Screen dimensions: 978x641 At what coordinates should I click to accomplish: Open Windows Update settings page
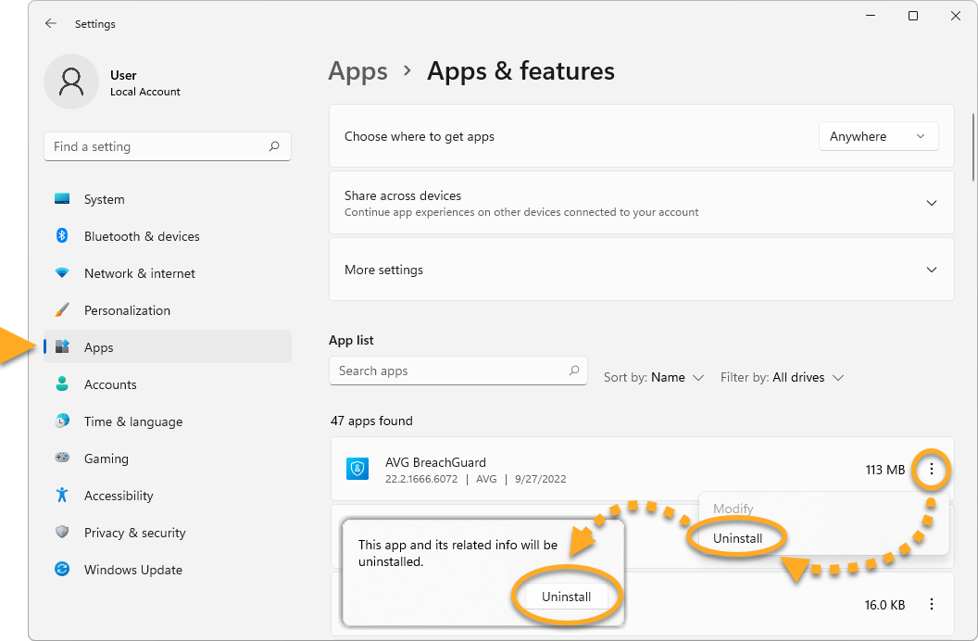132,570
